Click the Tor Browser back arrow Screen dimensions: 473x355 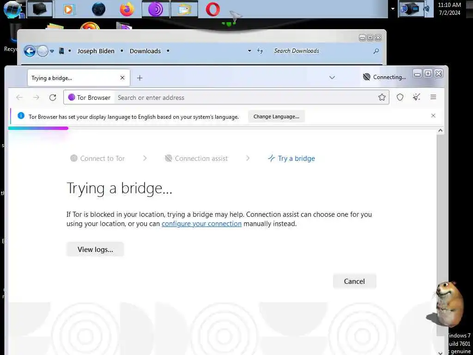[x=19, y=97]
